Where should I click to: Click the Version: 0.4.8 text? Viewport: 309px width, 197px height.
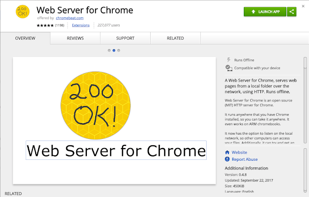236,175
